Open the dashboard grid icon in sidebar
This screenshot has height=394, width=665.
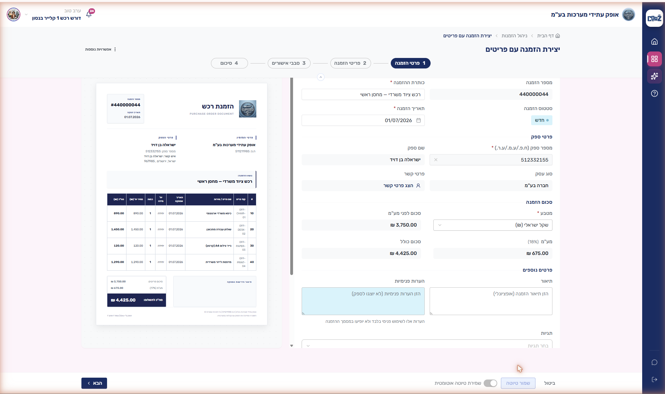click(x=654, y=59)
